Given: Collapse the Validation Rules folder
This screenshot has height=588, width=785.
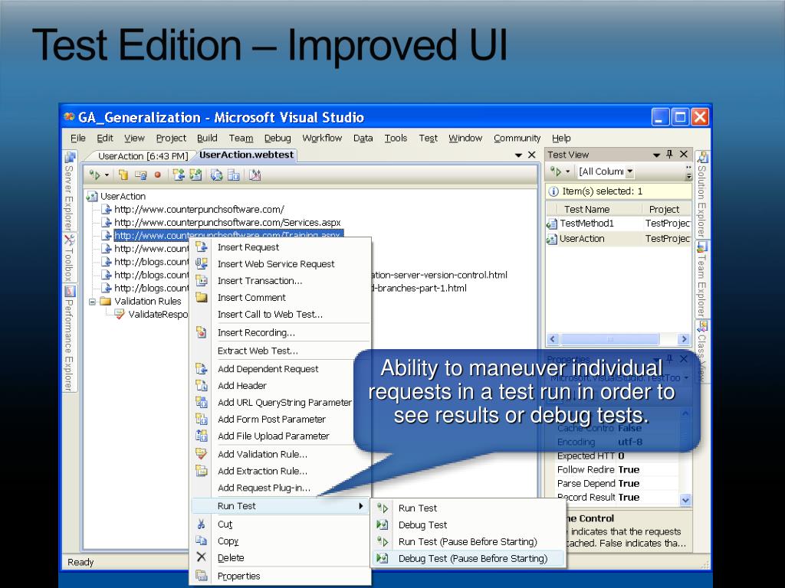Looking at the screenshot, I should pos(92,302).
